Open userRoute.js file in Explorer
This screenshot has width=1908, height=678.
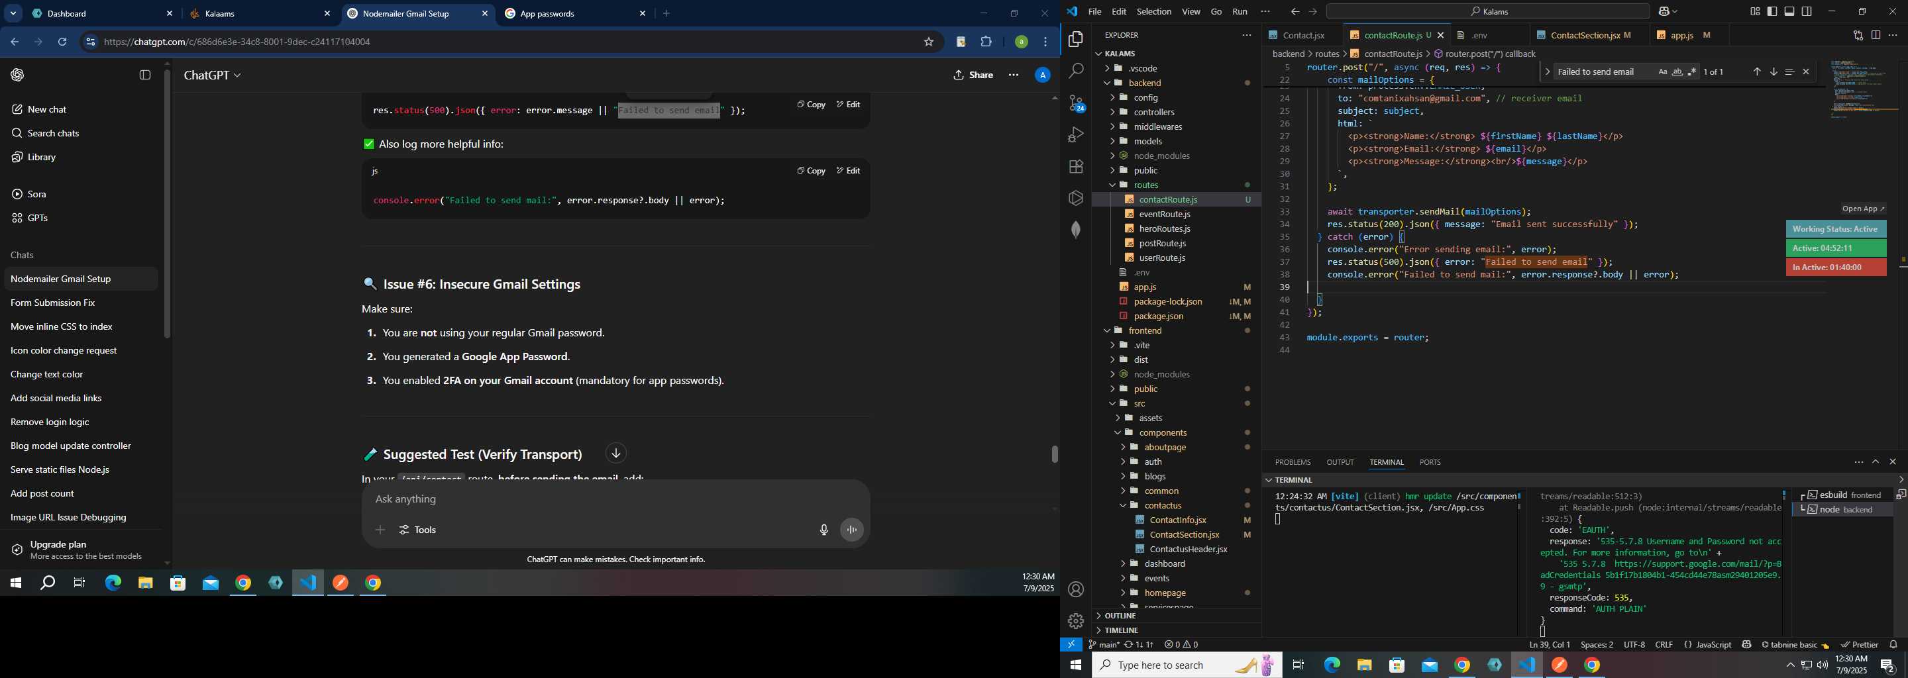[1162, 258]
